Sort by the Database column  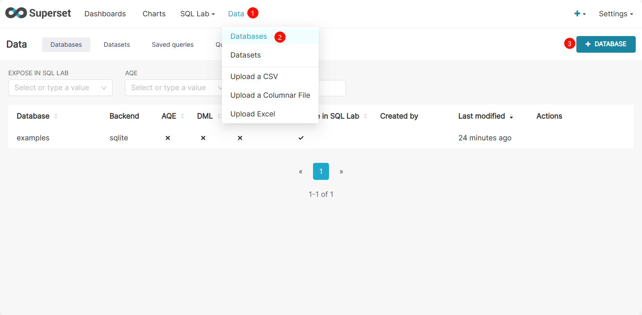tap(37, 116)
